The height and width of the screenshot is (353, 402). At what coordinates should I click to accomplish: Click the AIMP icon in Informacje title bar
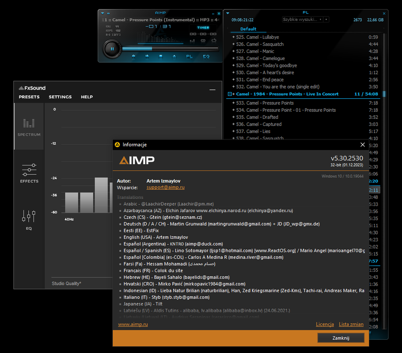pos(118,145)
